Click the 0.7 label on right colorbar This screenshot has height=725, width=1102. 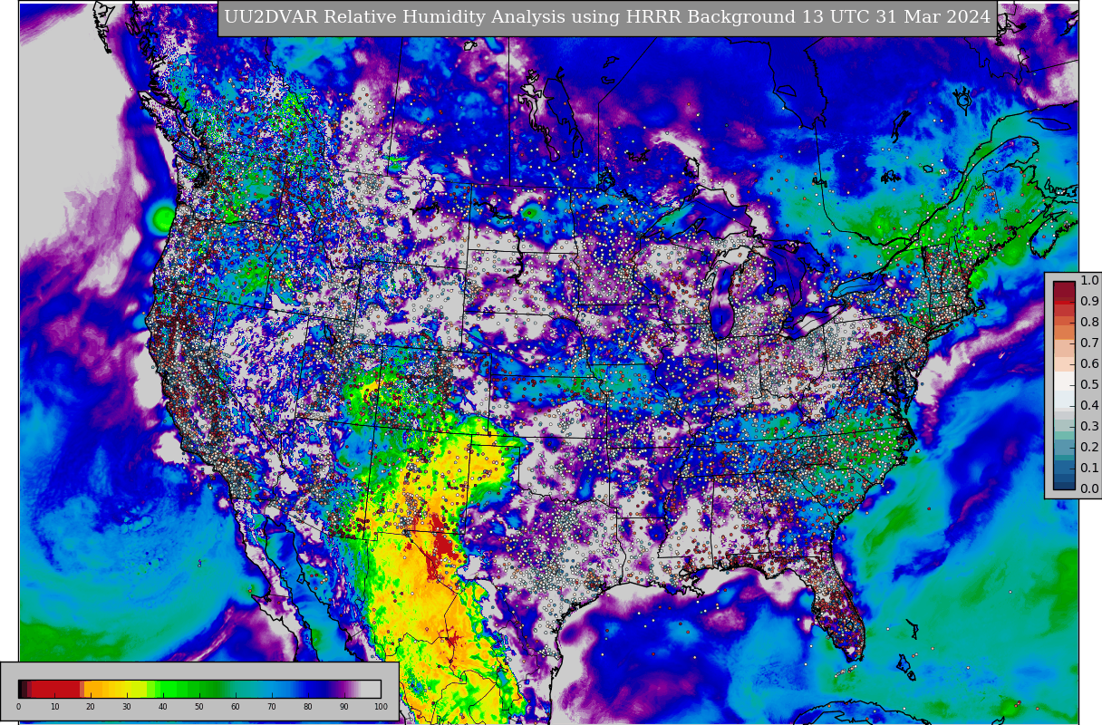(1089, 343)
